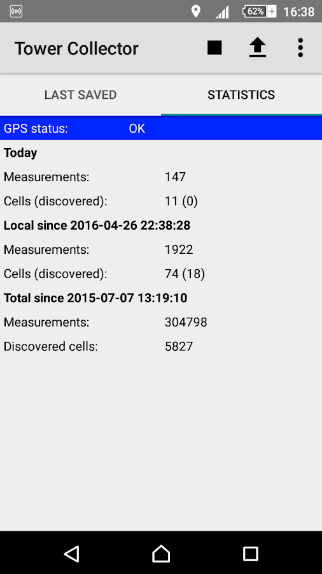Select the Statistics tab
The width and height of the screenshot is (322, 574).
241,95
